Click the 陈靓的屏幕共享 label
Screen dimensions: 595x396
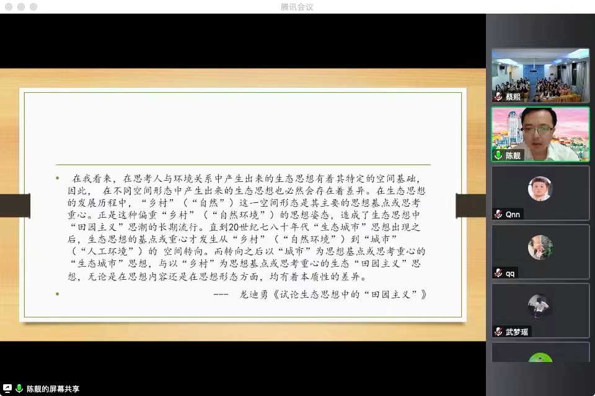(53, 389)
